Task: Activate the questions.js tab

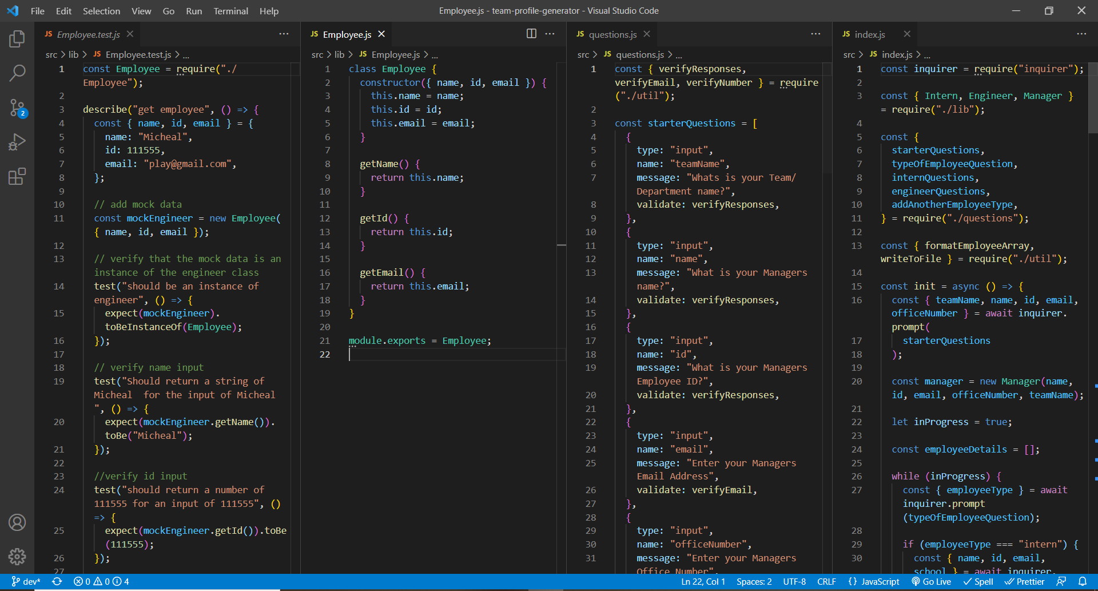Action: (612, 34)
